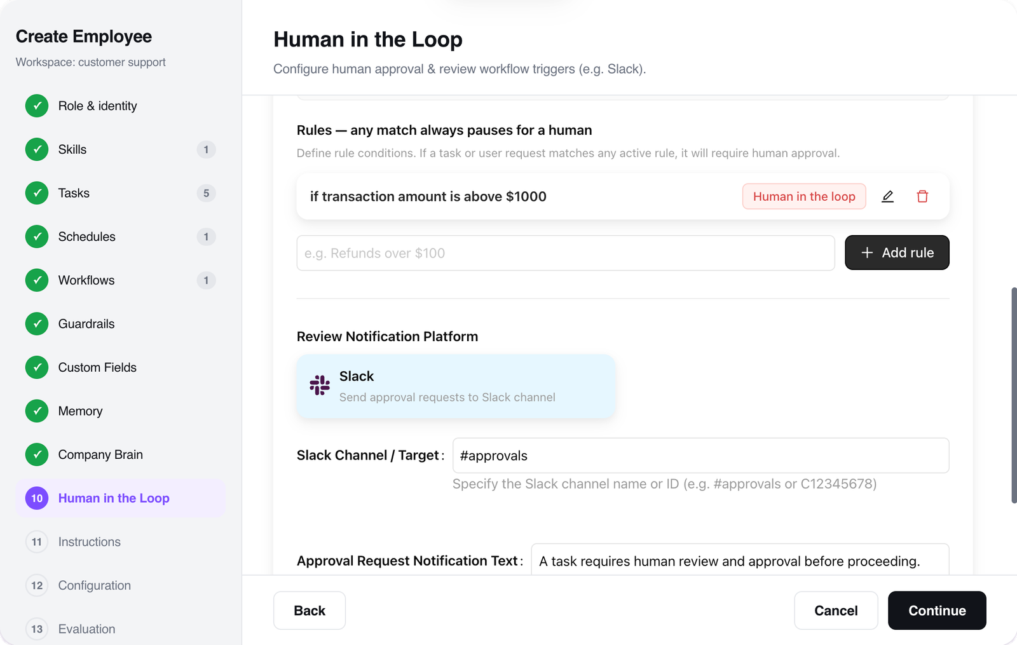This screenshot has height=645, width=1017.
Task: Click the green check icon beside Tasks
Action: (37, 193)
